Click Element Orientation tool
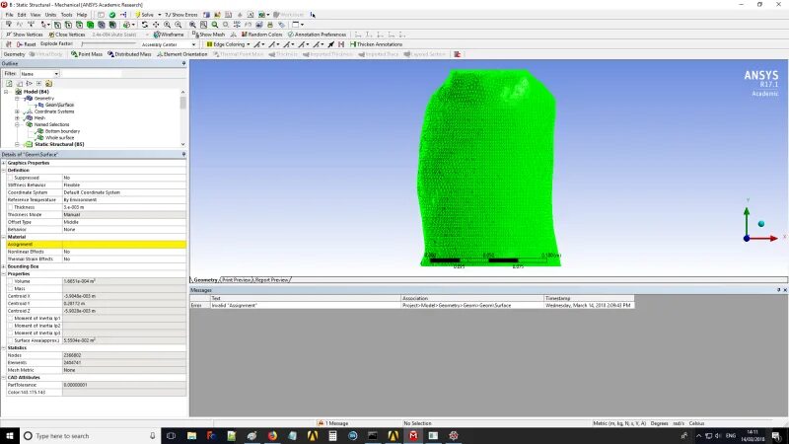This screenshot has width=789, height=444. [181, 54]
